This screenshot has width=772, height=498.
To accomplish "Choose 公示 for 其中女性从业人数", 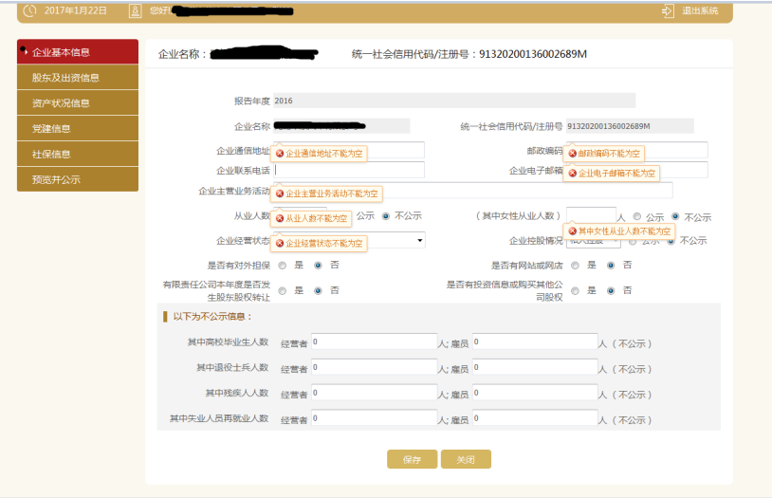I will tap(636, 216).
